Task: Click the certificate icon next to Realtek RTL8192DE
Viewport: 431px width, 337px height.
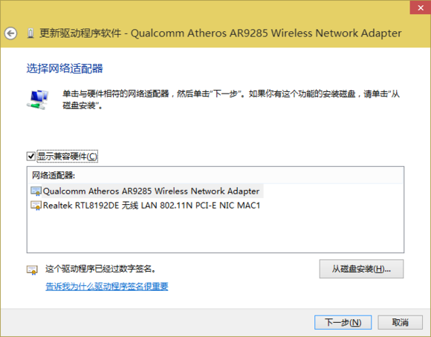Action: click(36, 206)
